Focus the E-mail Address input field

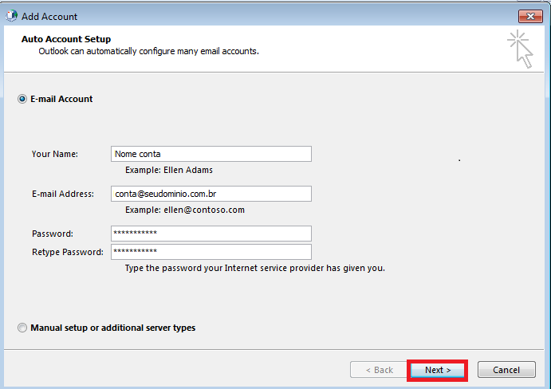tap(211, 194)
